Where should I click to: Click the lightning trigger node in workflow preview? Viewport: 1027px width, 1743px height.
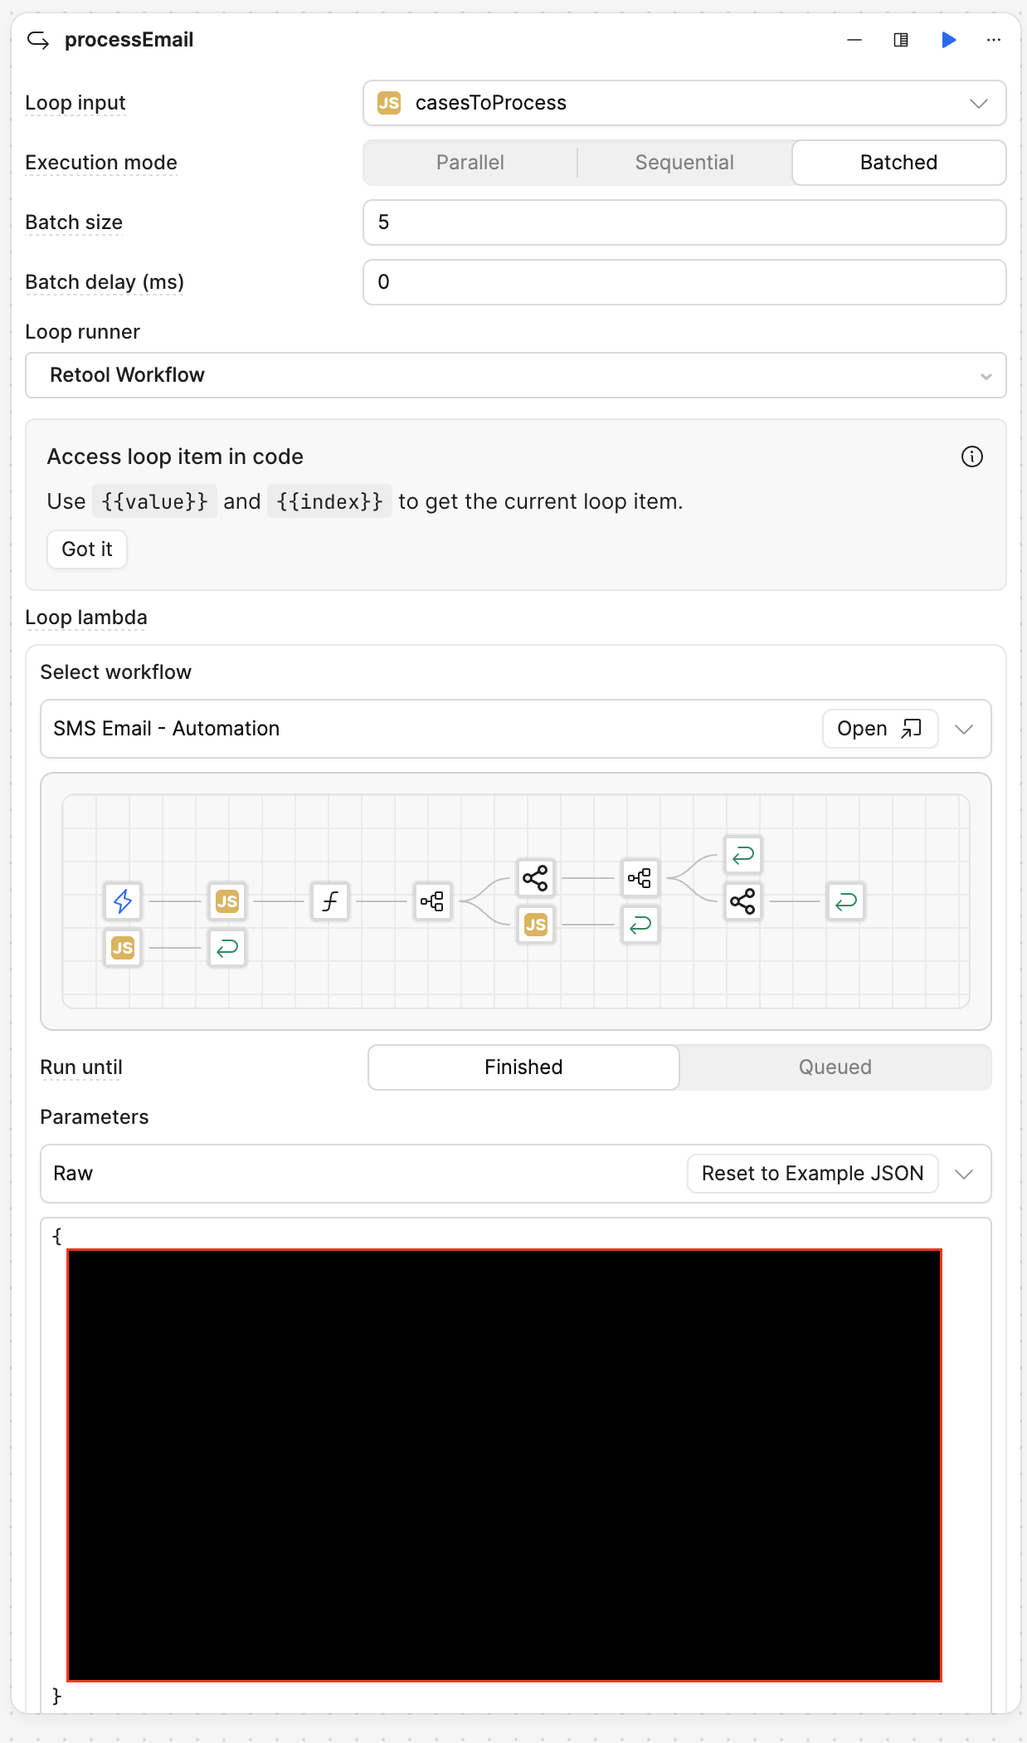point(123,901)
